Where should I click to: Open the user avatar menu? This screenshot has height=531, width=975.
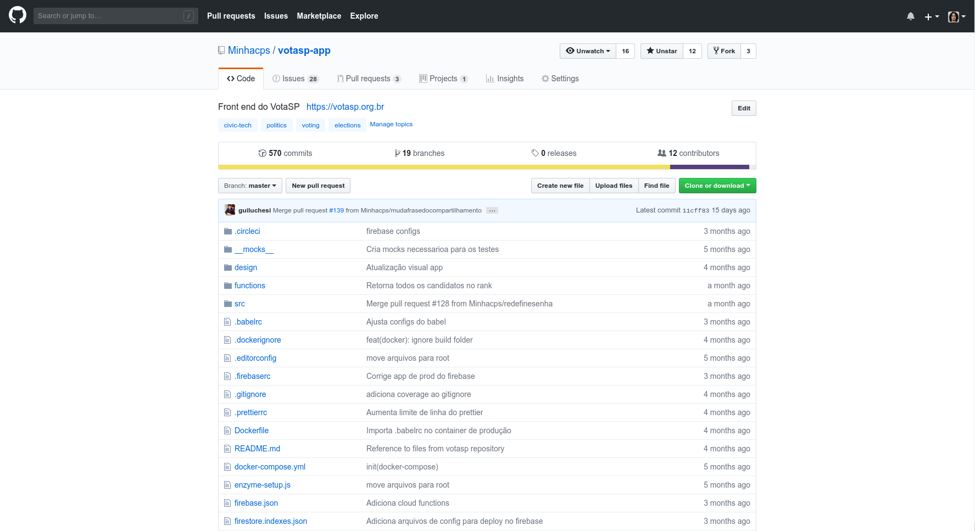point(957,16)
